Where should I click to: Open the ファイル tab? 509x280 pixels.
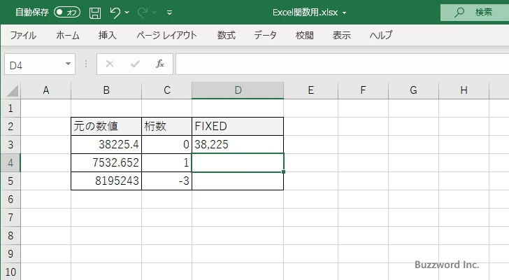(23, 35)
